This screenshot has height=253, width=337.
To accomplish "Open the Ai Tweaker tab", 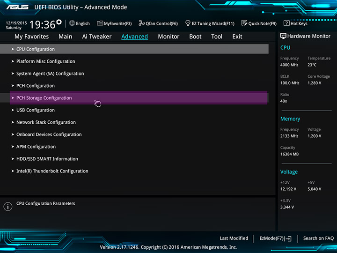I will 97,37.
